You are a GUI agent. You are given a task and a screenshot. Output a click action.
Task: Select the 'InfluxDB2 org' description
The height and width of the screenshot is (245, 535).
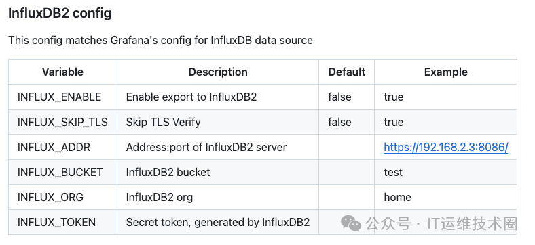click(x=160, y=198)
